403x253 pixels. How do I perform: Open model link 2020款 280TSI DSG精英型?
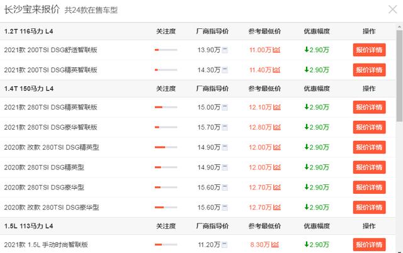pos(44,167)
